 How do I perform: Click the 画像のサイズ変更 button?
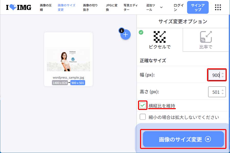183,139
